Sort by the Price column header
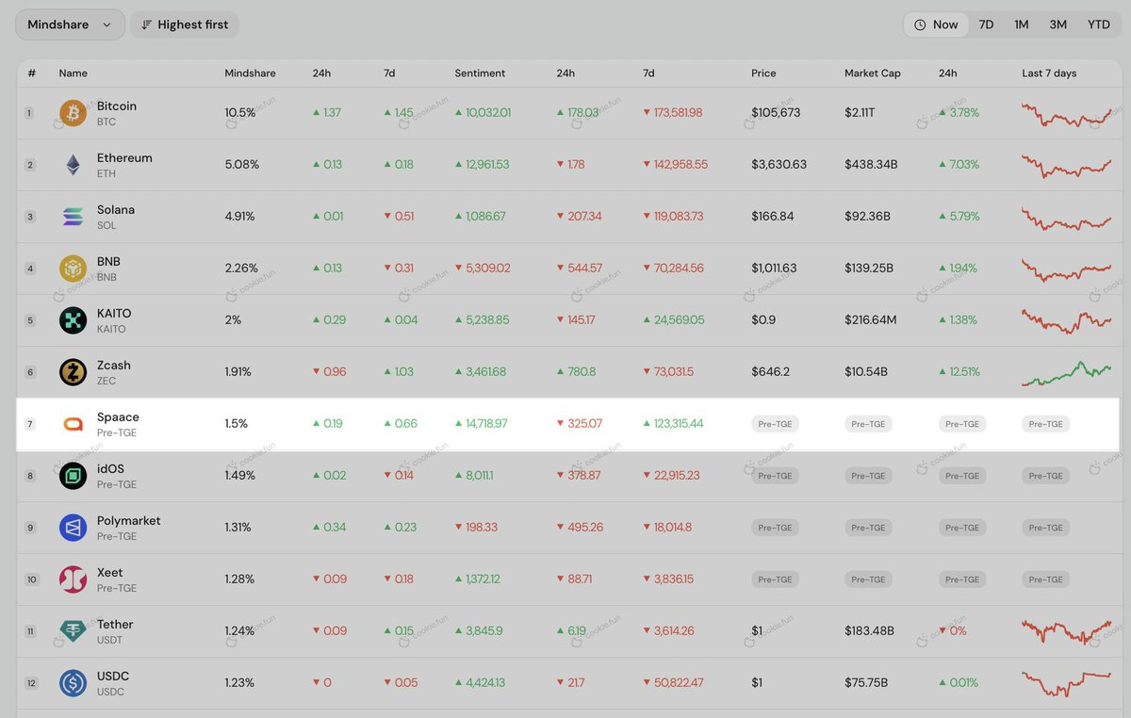Viewport: 1131px width, 718px height. 763,73
